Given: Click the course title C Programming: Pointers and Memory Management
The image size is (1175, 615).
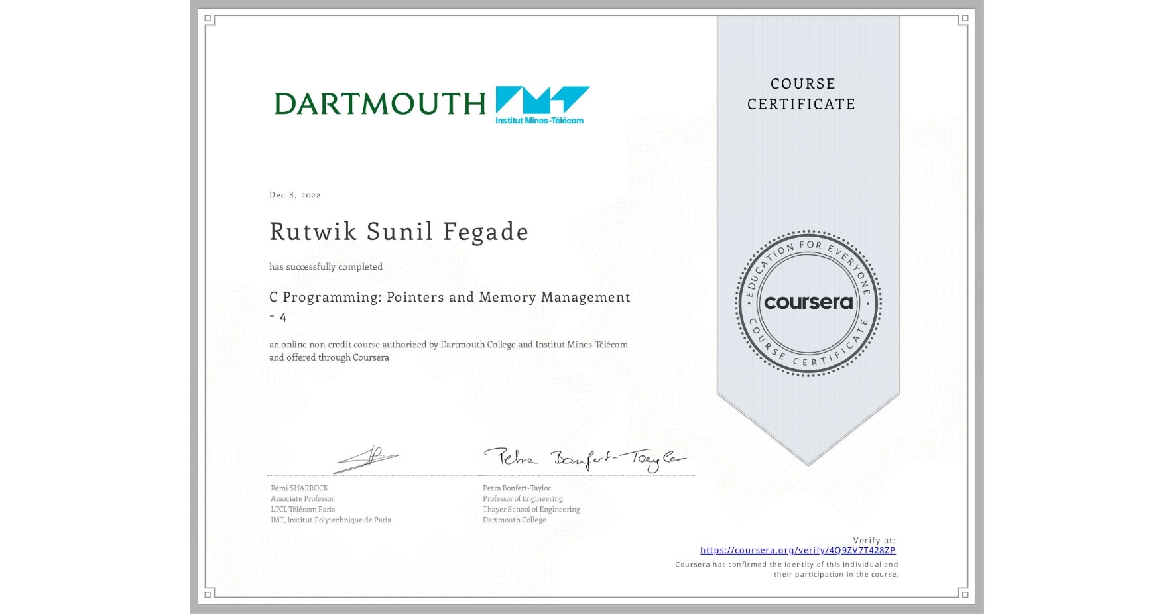Looking at the screenshot, I should pos(450,298).
